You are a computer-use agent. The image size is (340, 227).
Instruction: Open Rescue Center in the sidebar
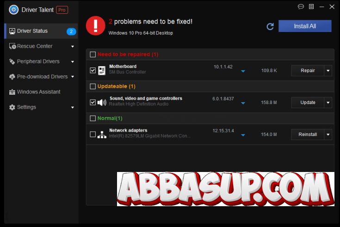(41, 46)
